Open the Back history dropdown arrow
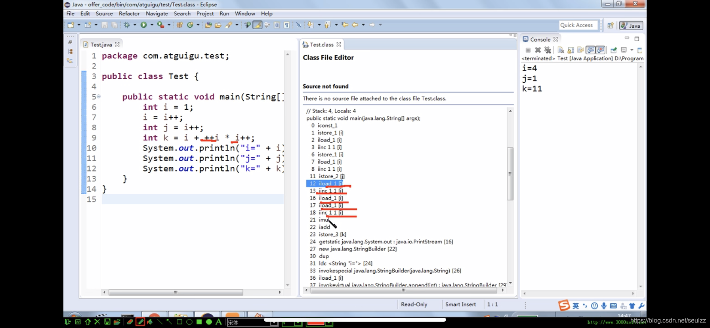This screenshot has height=328, width=710. pos(363,25)
